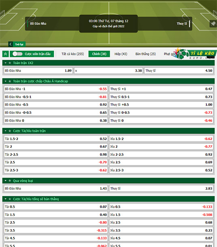Select Thụy Sĩ +1 handicap 0.47
This screenshot has height=247, width=217.
tap(161, 89)
